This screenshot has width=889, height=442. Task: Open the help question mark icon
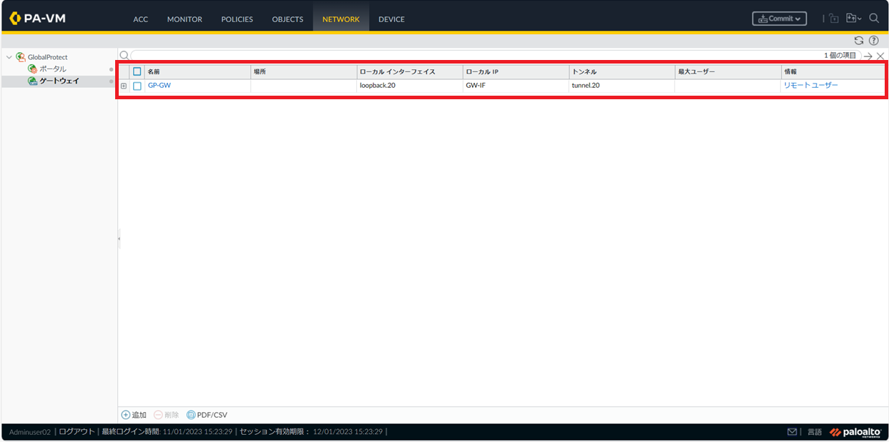tap(873, 41)
